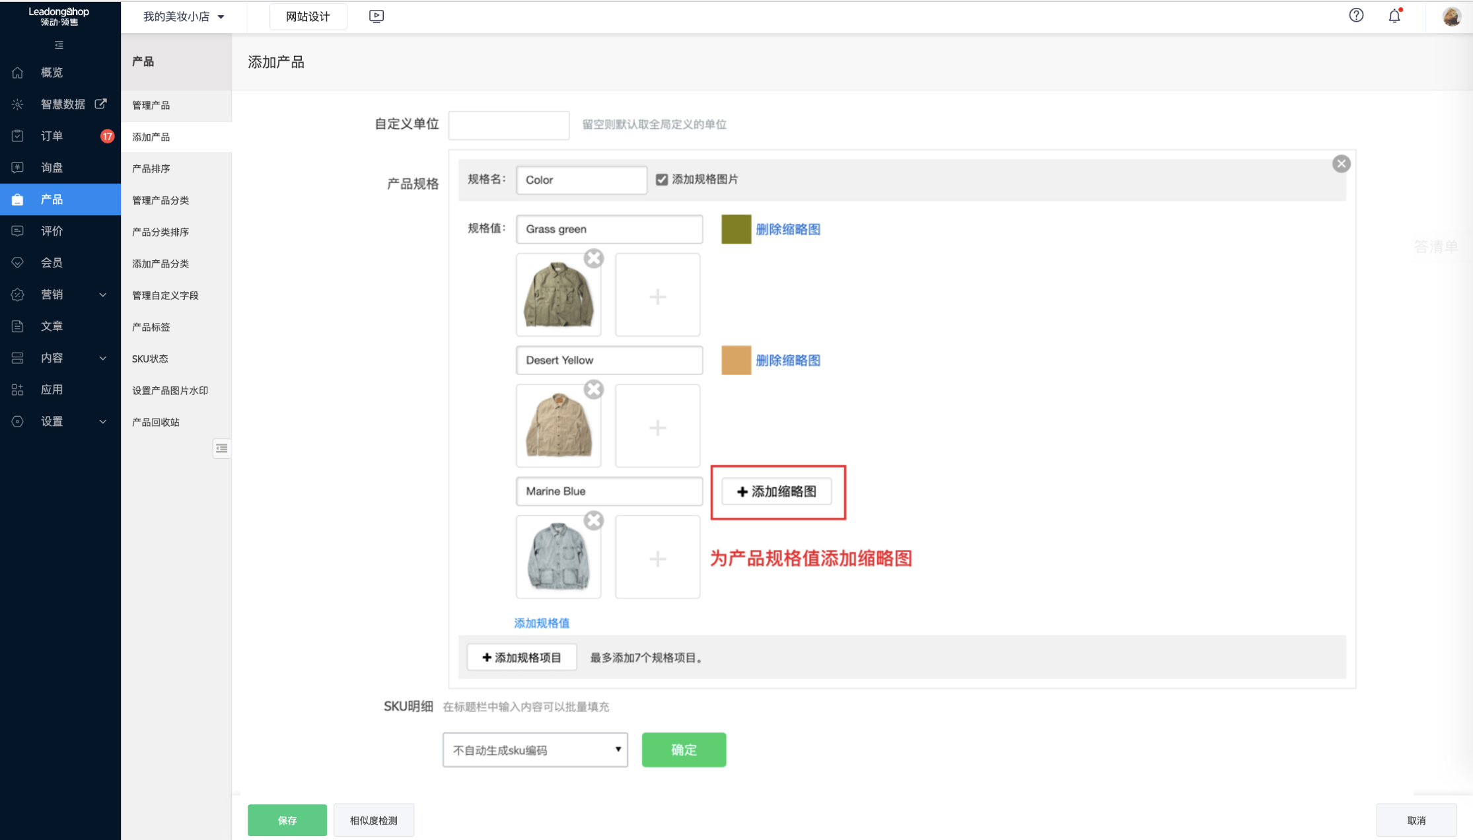Open the 不自动生成sku编码 dropdown
1473x840 pixels.
pos(535,750)
